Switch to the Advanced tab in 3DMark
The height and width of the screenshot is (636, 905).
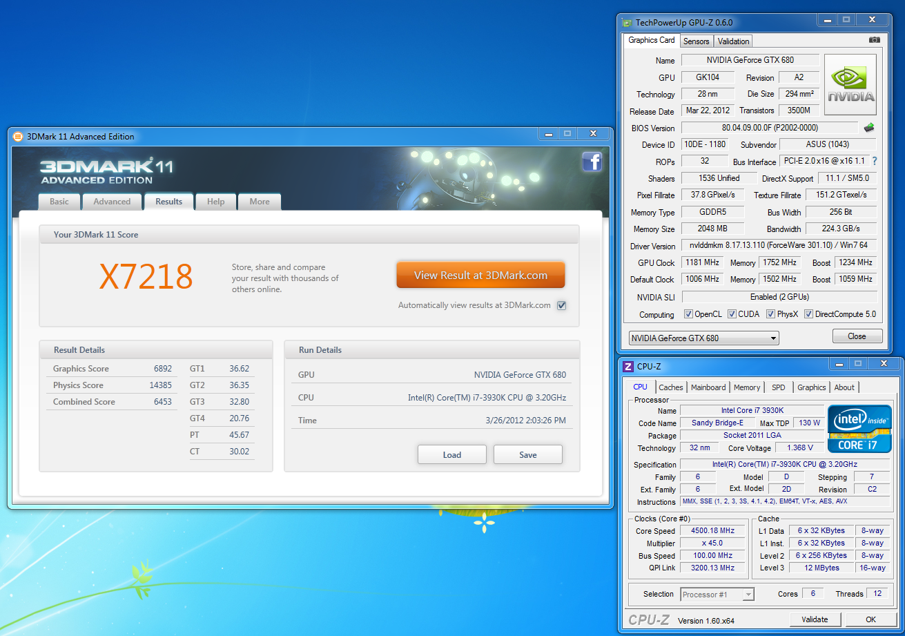coord(112,202)
